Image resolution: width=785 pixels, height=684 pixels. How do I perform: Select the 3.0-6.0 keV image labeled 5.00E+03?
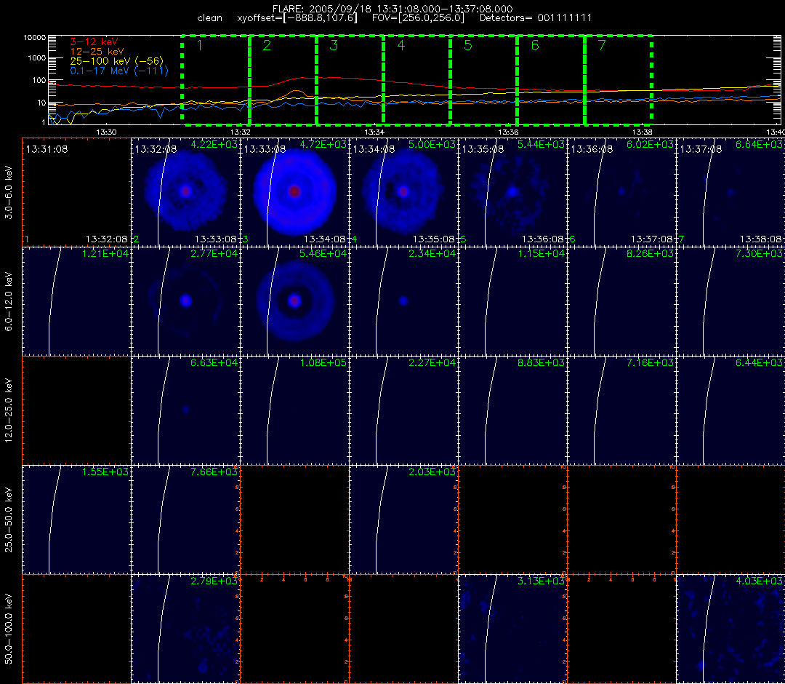pos(403,192)
